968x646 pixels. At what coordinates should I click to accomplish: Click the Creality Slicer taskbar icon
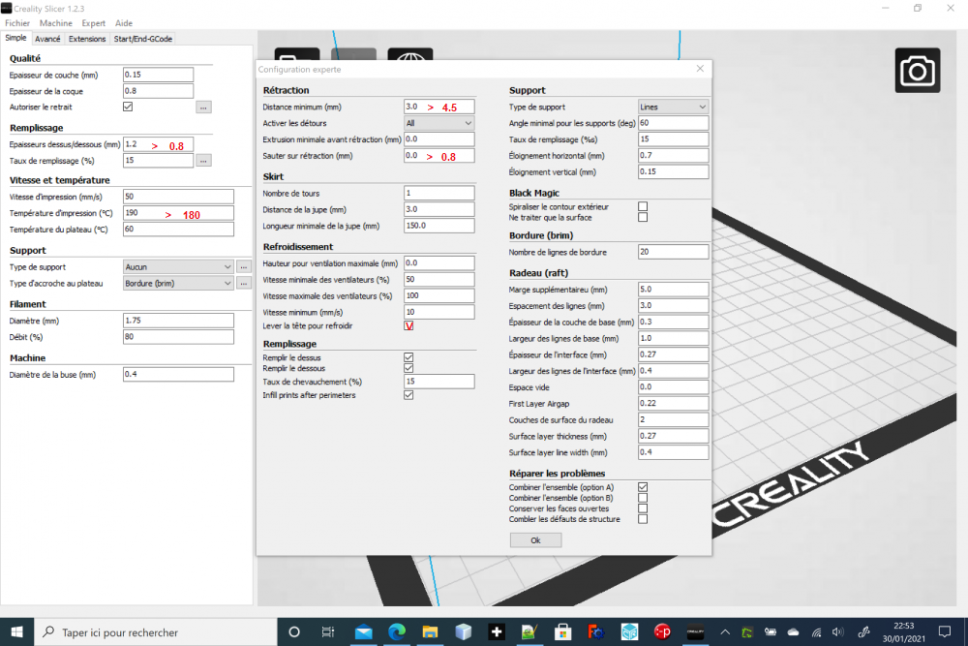(695, 631)
